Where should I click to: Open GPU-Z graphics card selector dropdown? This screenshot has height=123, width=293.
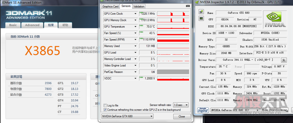tap(127, 116)
